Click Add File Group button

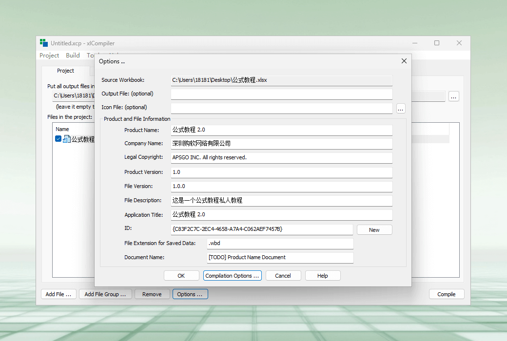[105, 294]
